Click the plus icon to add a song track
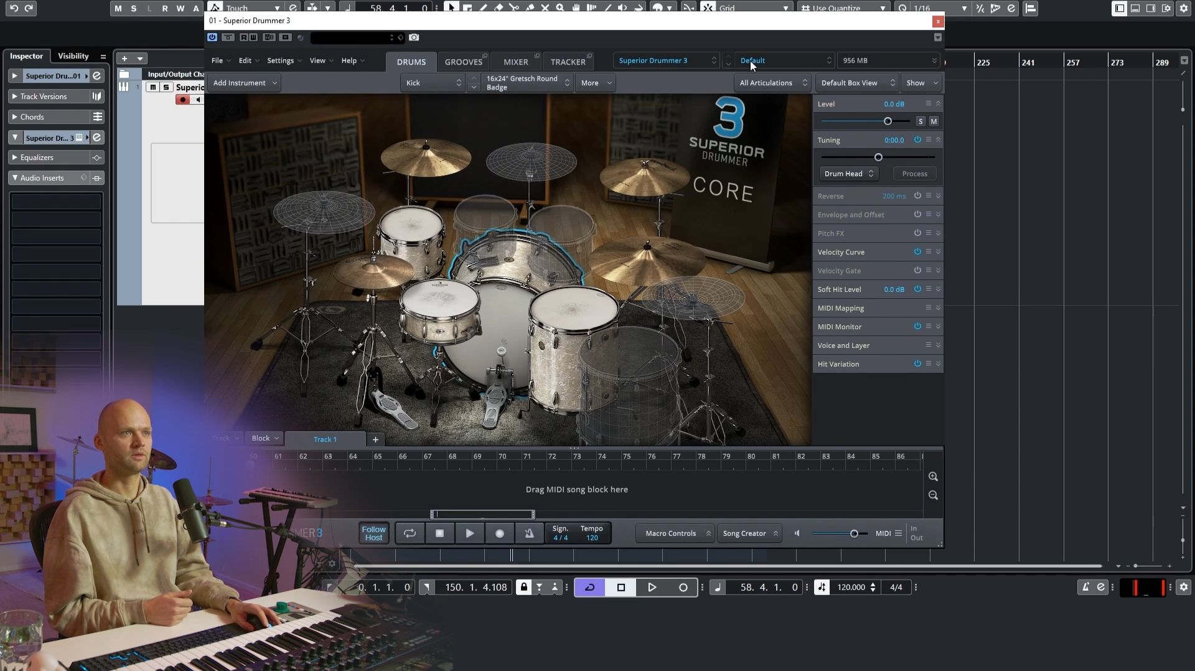1195x671 pixels. tap(375, 439)
